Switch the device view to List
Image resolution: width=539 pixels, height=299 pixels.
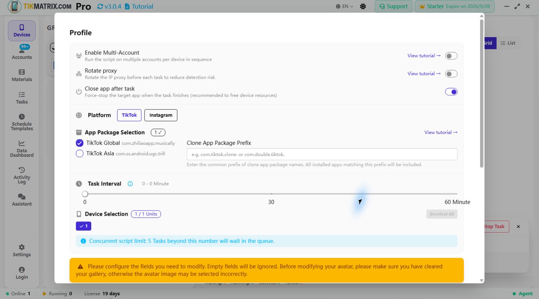[x=508, y=43]
